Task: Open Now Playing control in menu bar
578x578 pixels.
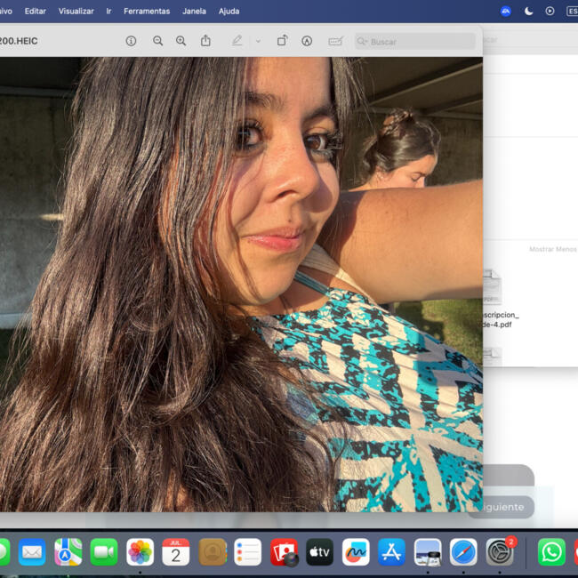Action: point(550,11)
